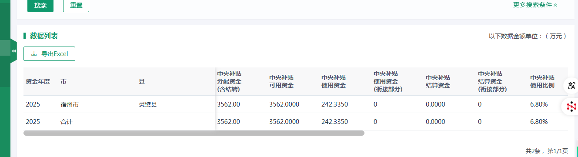Click the download icon in 导出Excel
This screenshot has width=578, height=157.
34,54
